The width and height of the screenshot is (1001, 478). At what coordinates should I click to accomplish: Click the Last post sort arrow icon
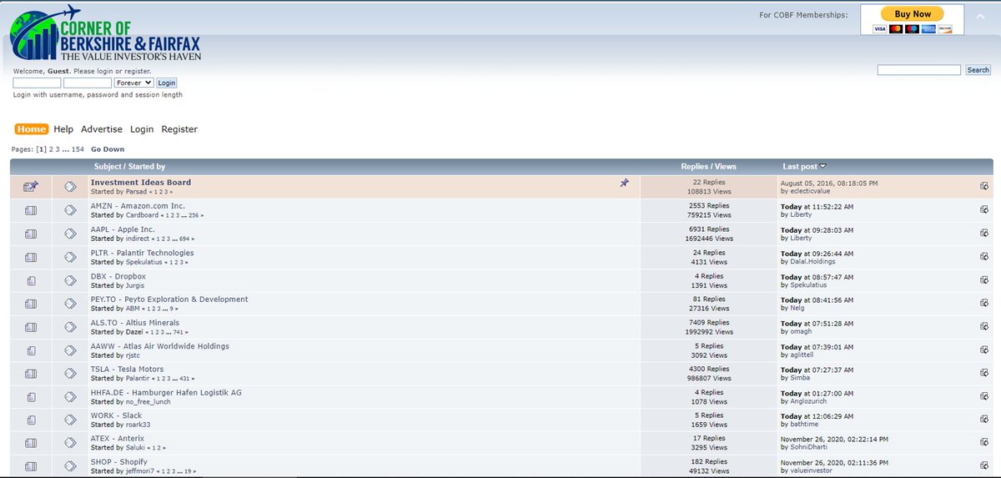823,166
